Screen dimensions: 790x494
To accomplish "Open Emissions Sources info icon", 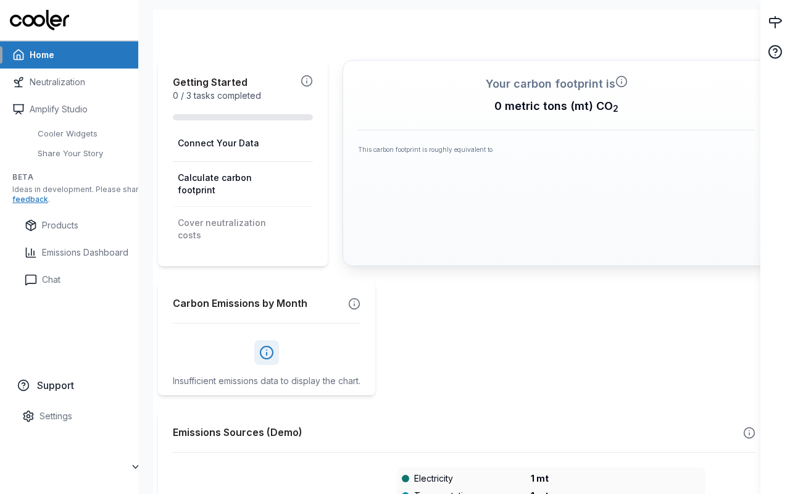I will click(749, 433).
